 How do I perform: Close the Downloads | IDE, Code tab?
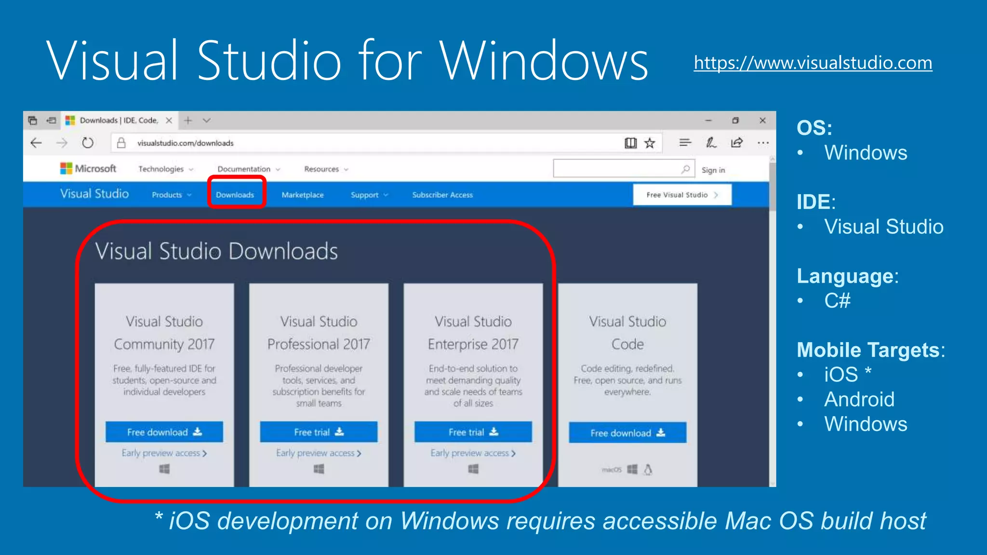[169, 120]
